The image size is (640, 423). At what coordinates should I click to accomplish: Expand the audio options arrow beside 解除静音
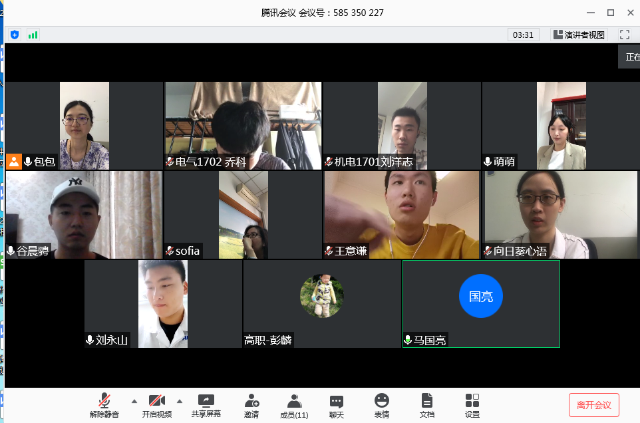pos(134,401)
